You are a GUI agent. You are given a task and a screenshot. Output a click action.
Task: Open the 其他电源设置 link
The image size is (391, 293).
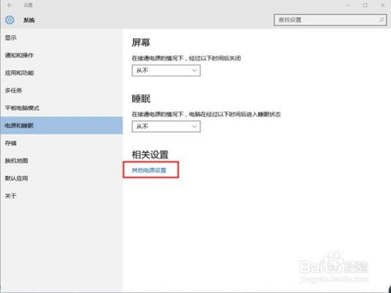click(149, 170)
